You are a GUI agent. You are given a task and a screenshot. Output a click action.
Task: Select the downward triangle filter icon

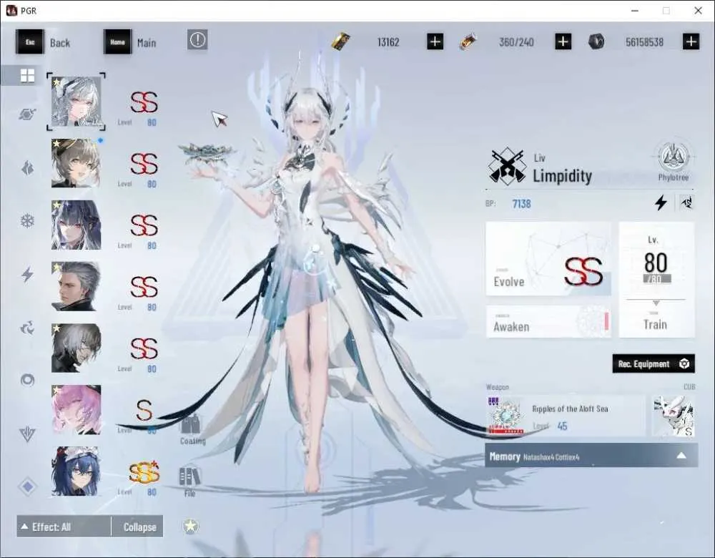tap(27, 434)
